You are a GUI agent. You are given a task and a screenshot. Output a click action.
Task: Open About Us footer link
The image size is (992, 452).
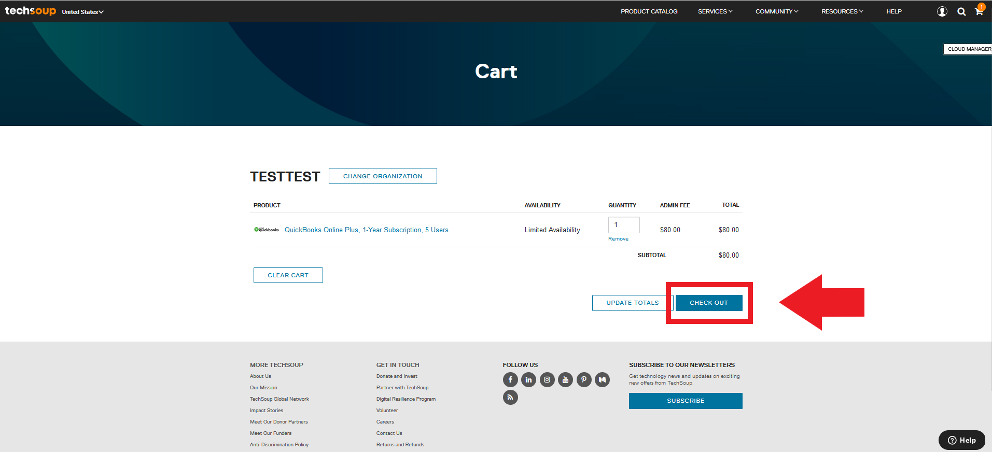[x=260, y=376]
